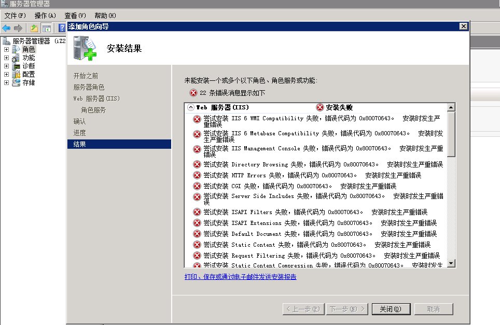
Task: Expand the 角色 tree node
Action: click(x=6, y=49)
